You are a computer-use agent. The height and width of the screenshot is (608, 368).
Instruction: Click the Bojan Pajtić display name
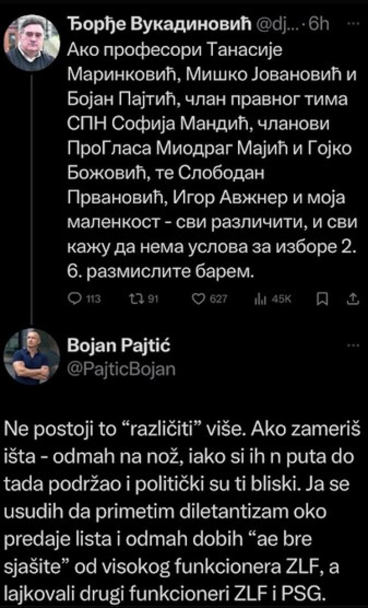pos(119,346)
